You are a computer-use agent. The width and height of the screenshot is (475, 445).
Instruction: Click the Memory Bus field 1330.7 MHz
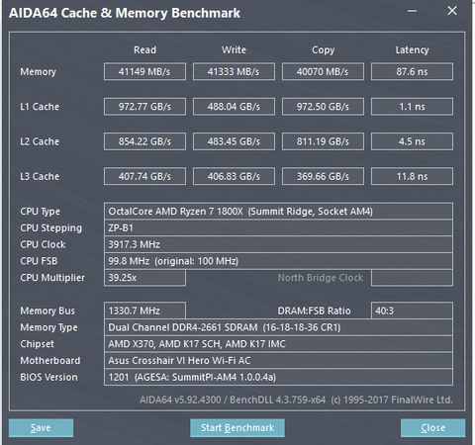144,311
